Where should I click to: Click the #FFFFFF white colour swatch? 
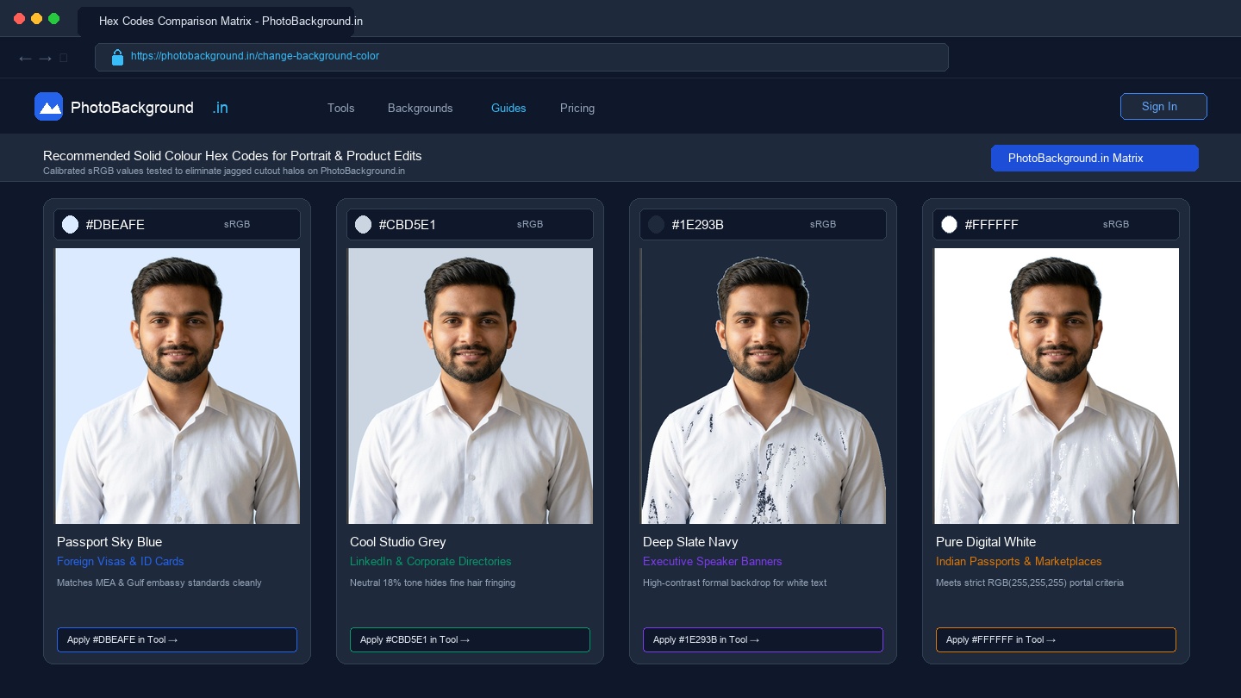[949, 224]
